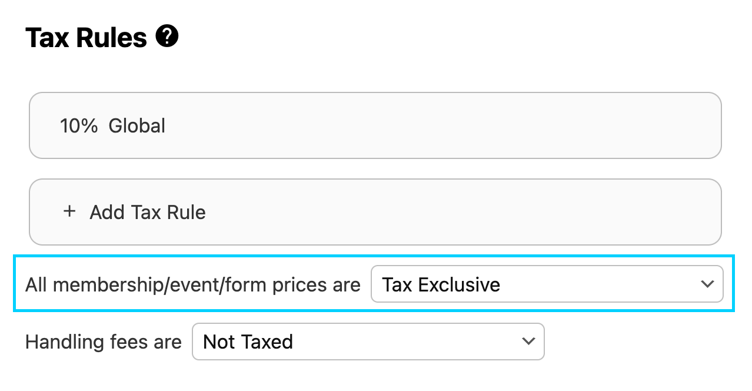Click the 10% rate in the Global rule
752x391 pixels.
[x=79, y=125]
